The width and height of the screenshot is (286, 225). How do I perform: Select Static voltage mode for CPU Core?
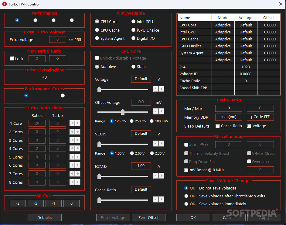133,66
